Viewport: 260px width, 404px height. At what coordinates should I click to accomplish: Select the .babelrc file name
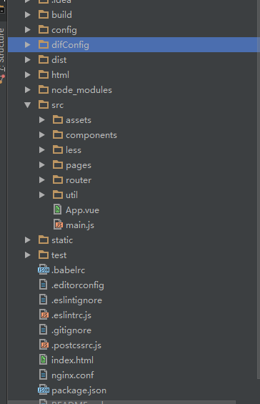tap(69, 270)
